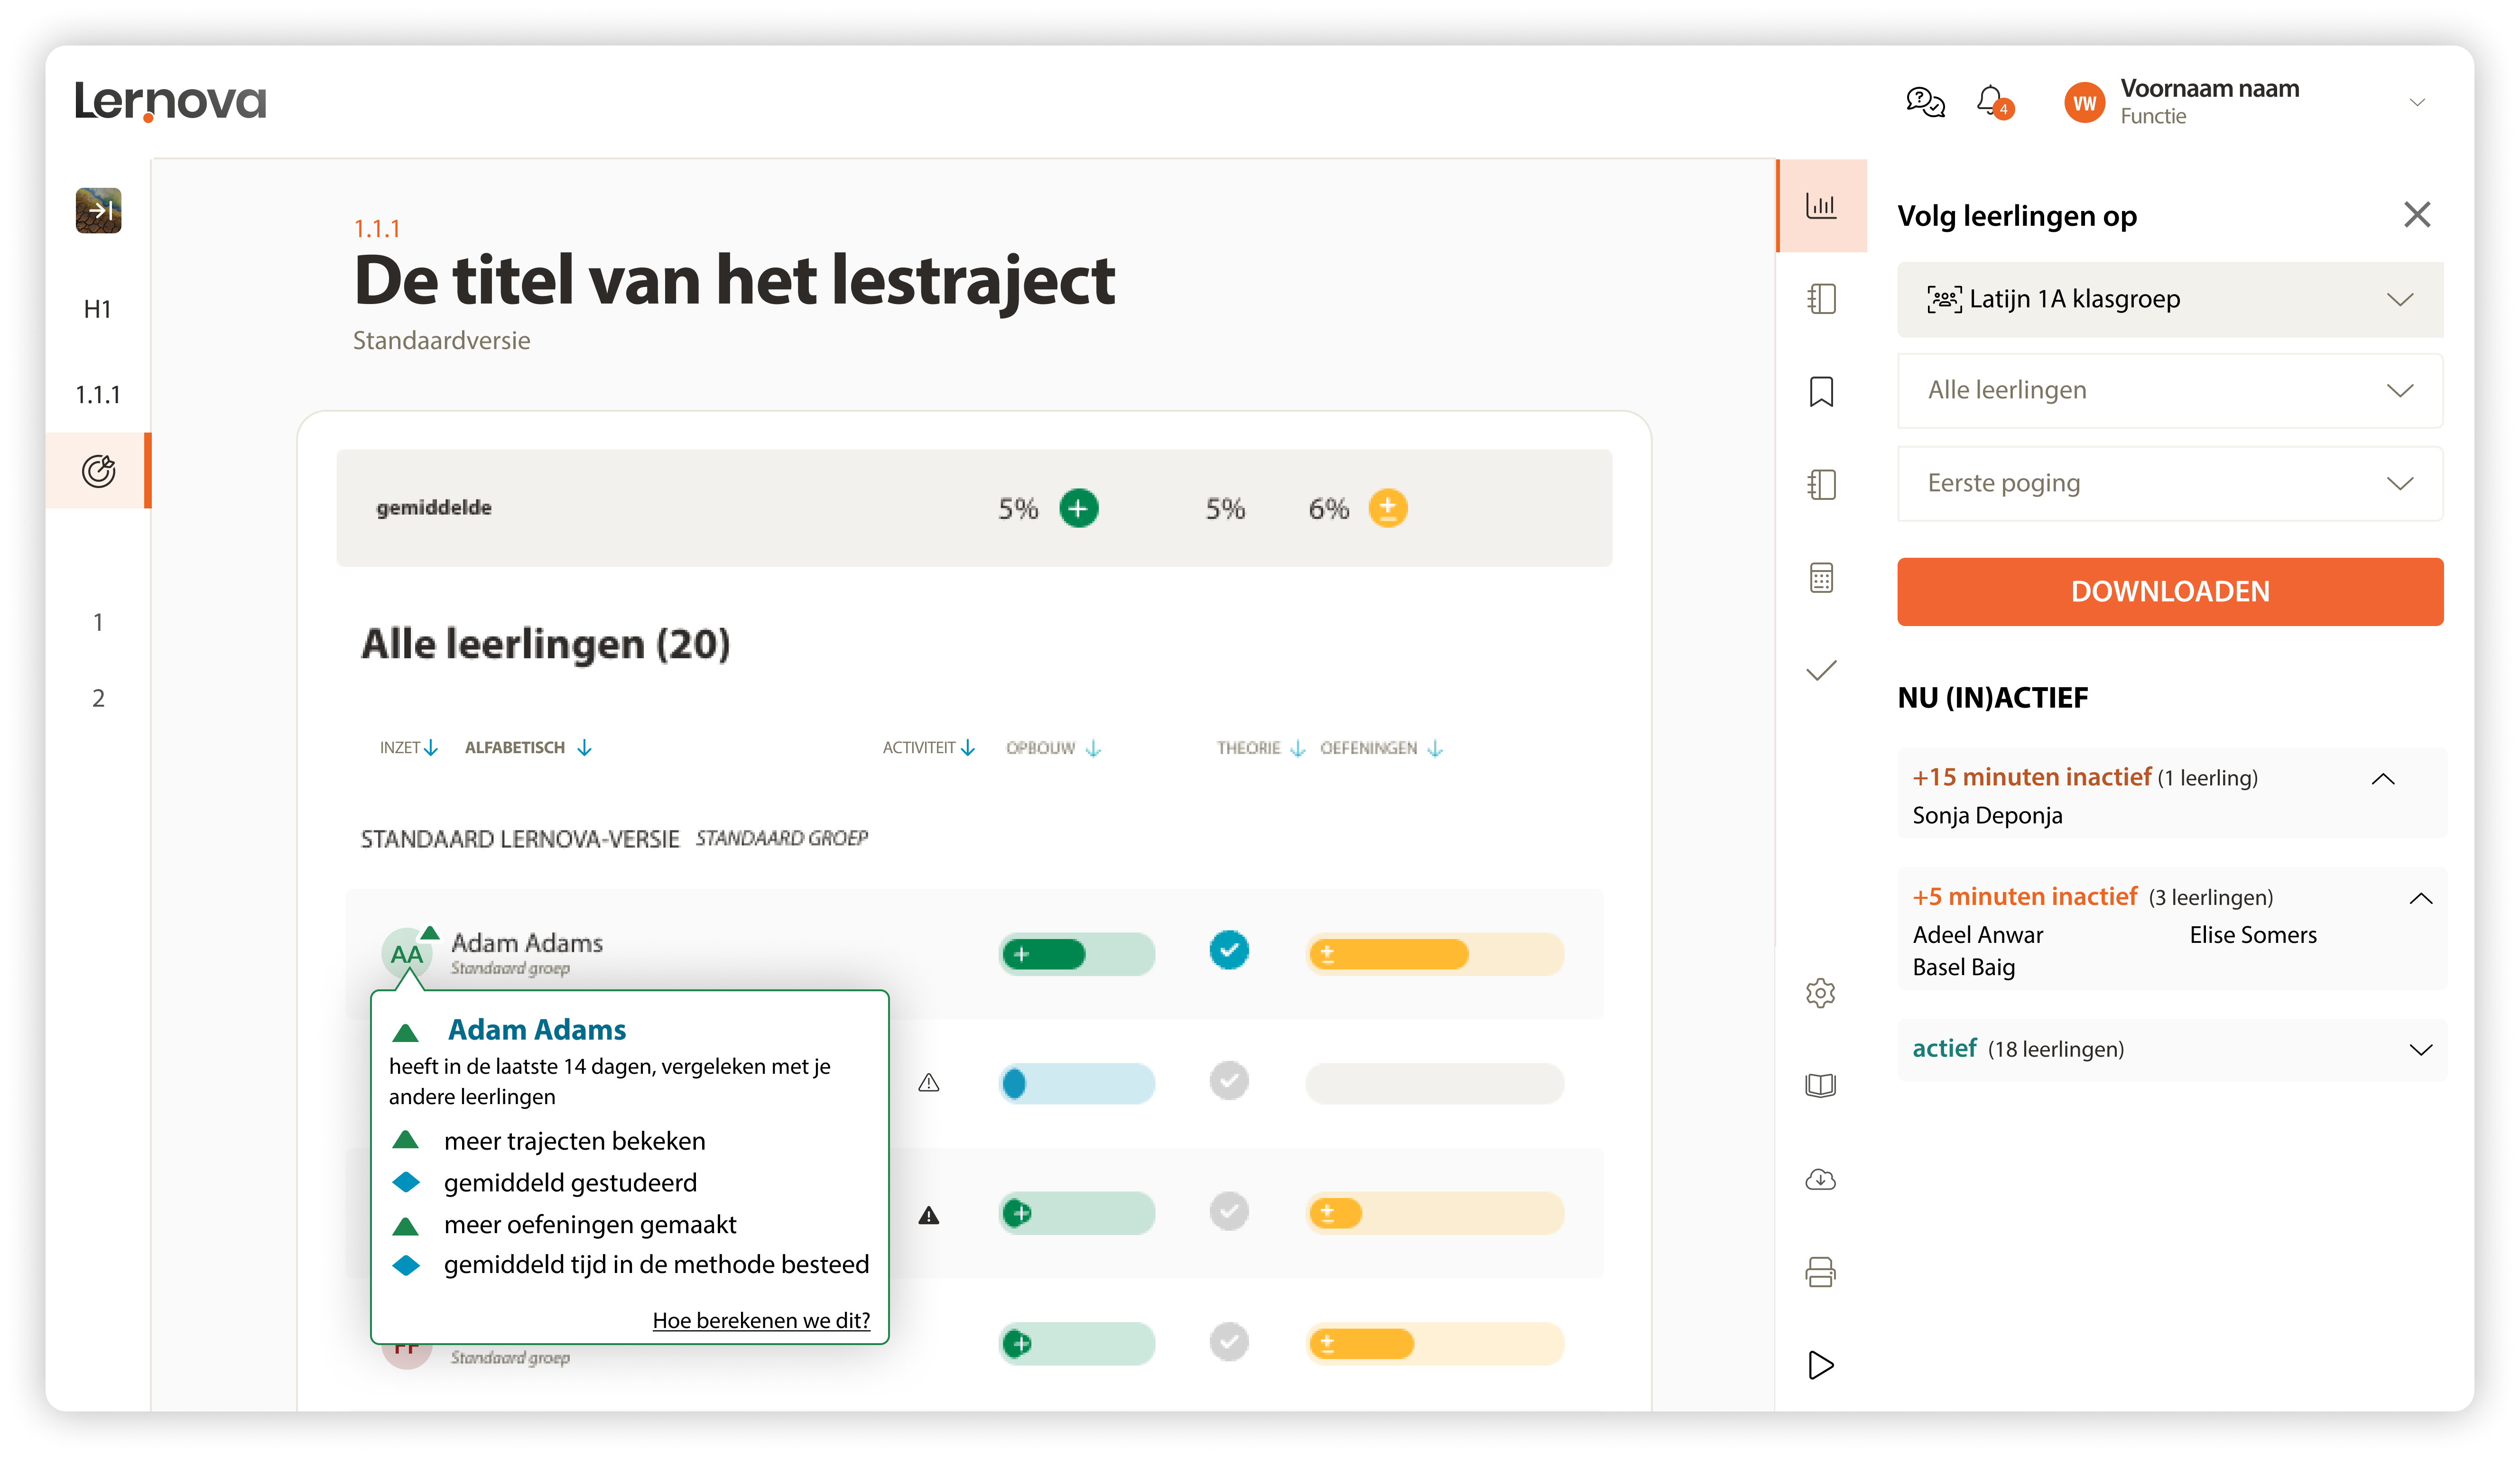This screenshot has height=1457, width=2520.
Task: Click the play icon in the toolbar
Action: coord(1821,1365)
